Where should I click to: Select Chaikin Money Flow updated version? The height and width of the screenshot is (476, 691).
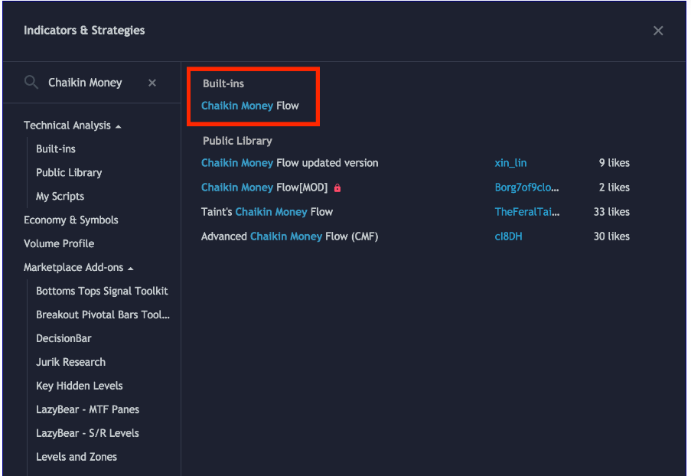point(289,163)
